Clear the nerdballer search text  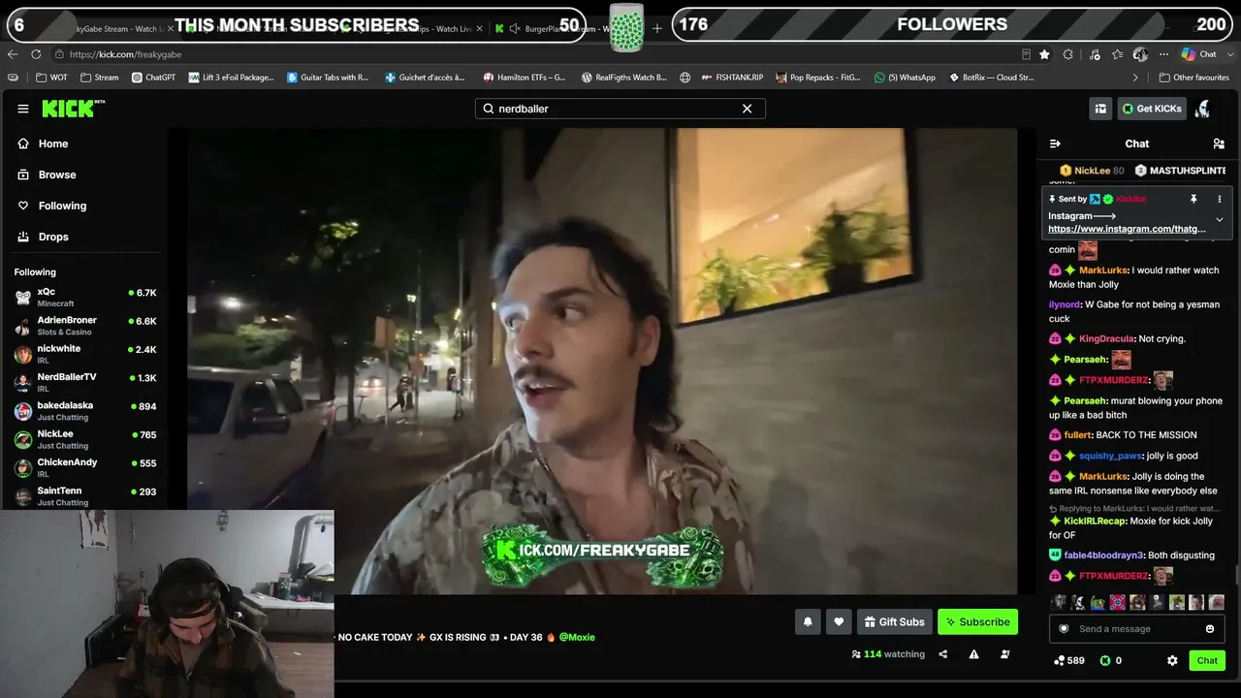coord(747,109)
